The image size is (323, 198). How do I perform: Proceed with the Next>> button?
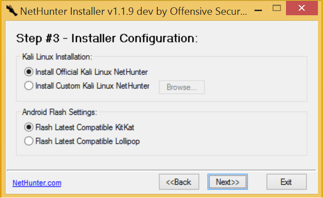[228, 182]
